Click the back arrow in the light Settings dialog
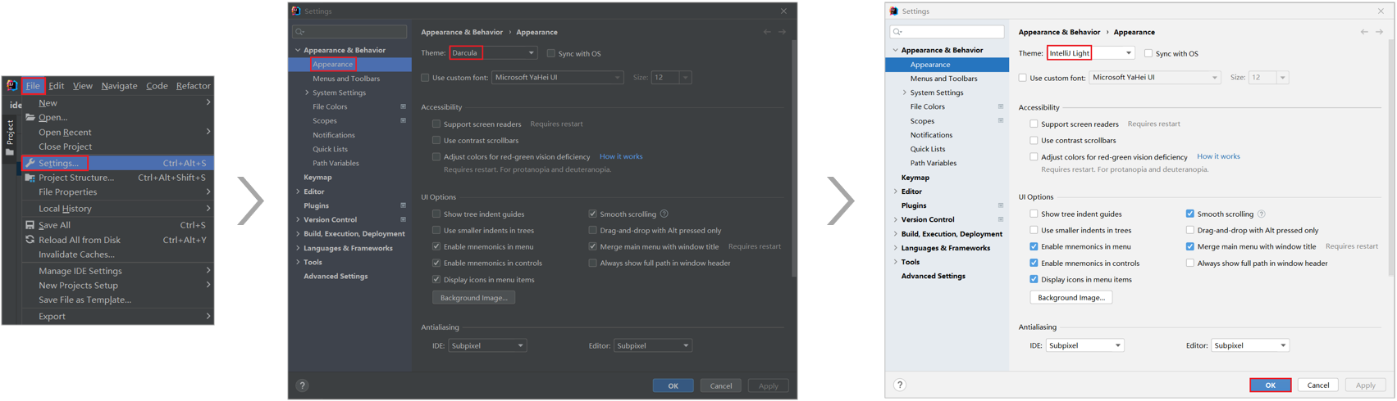 (x=1364, y=32)
